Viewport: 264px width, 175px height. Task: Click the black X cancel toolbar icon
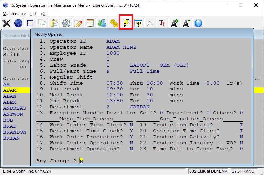click(6, 23)
